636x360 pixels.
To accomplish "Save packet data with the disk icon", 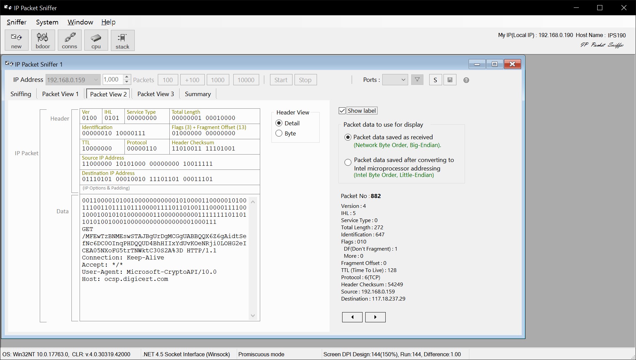I will pyautogui.click(x=450, y=79).
